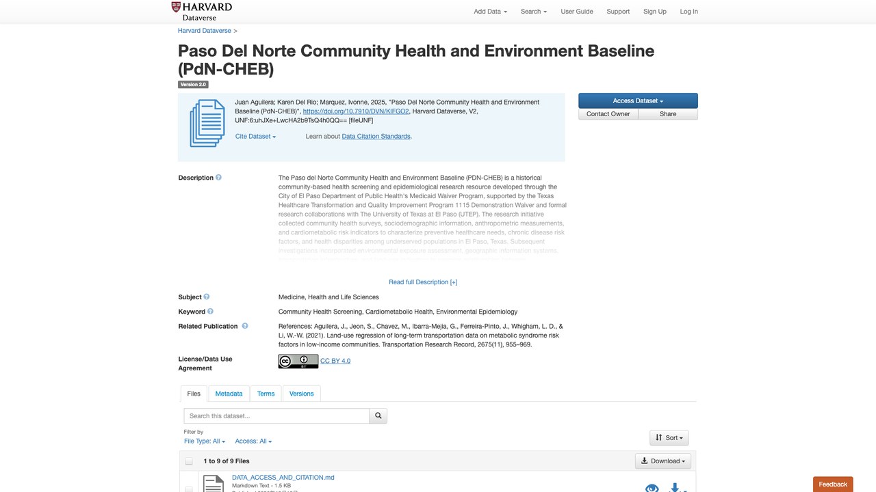The image size is (876, 492).
Task: Click the help icon beside Related Publication
Action: click(245, 327)
